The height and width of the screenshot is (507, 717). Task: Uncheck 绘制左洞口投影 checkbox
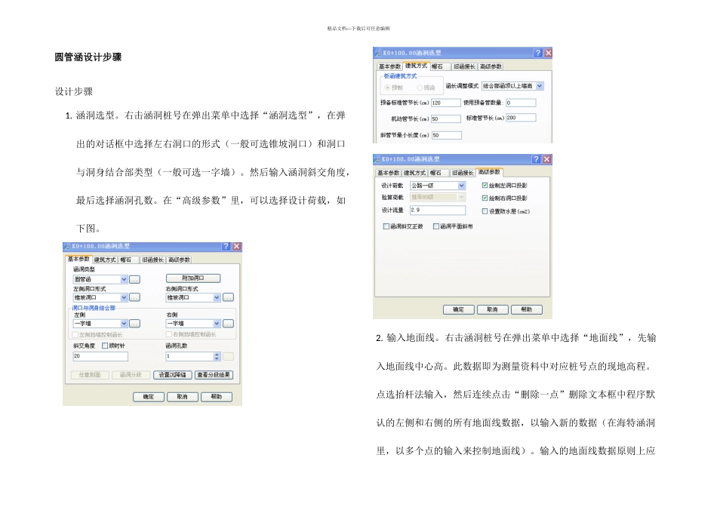click(x=485, y=186)
